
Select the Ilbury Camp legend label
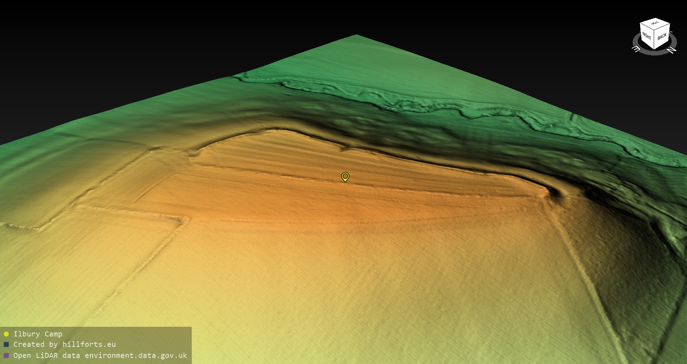(x=38, y=334)
